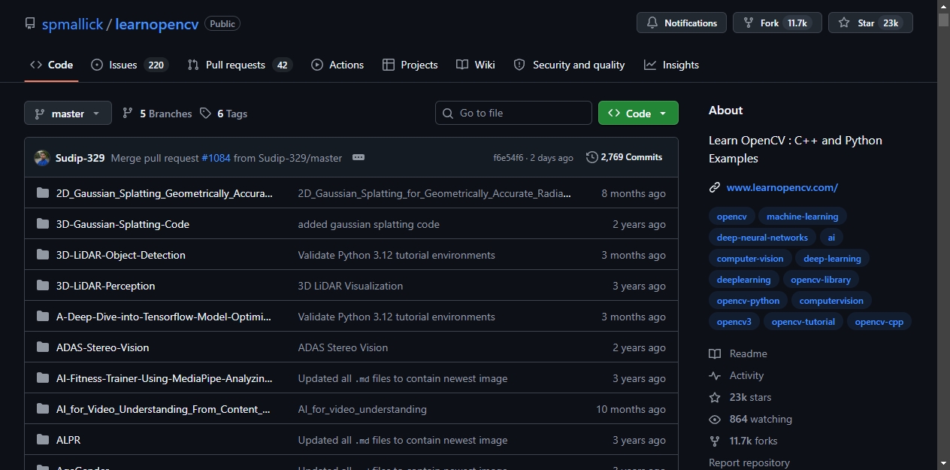The width and height of the screenshot is (950, 470).
Task: Click the repository icon beside spmallick
Action: (x=30, y=23)
